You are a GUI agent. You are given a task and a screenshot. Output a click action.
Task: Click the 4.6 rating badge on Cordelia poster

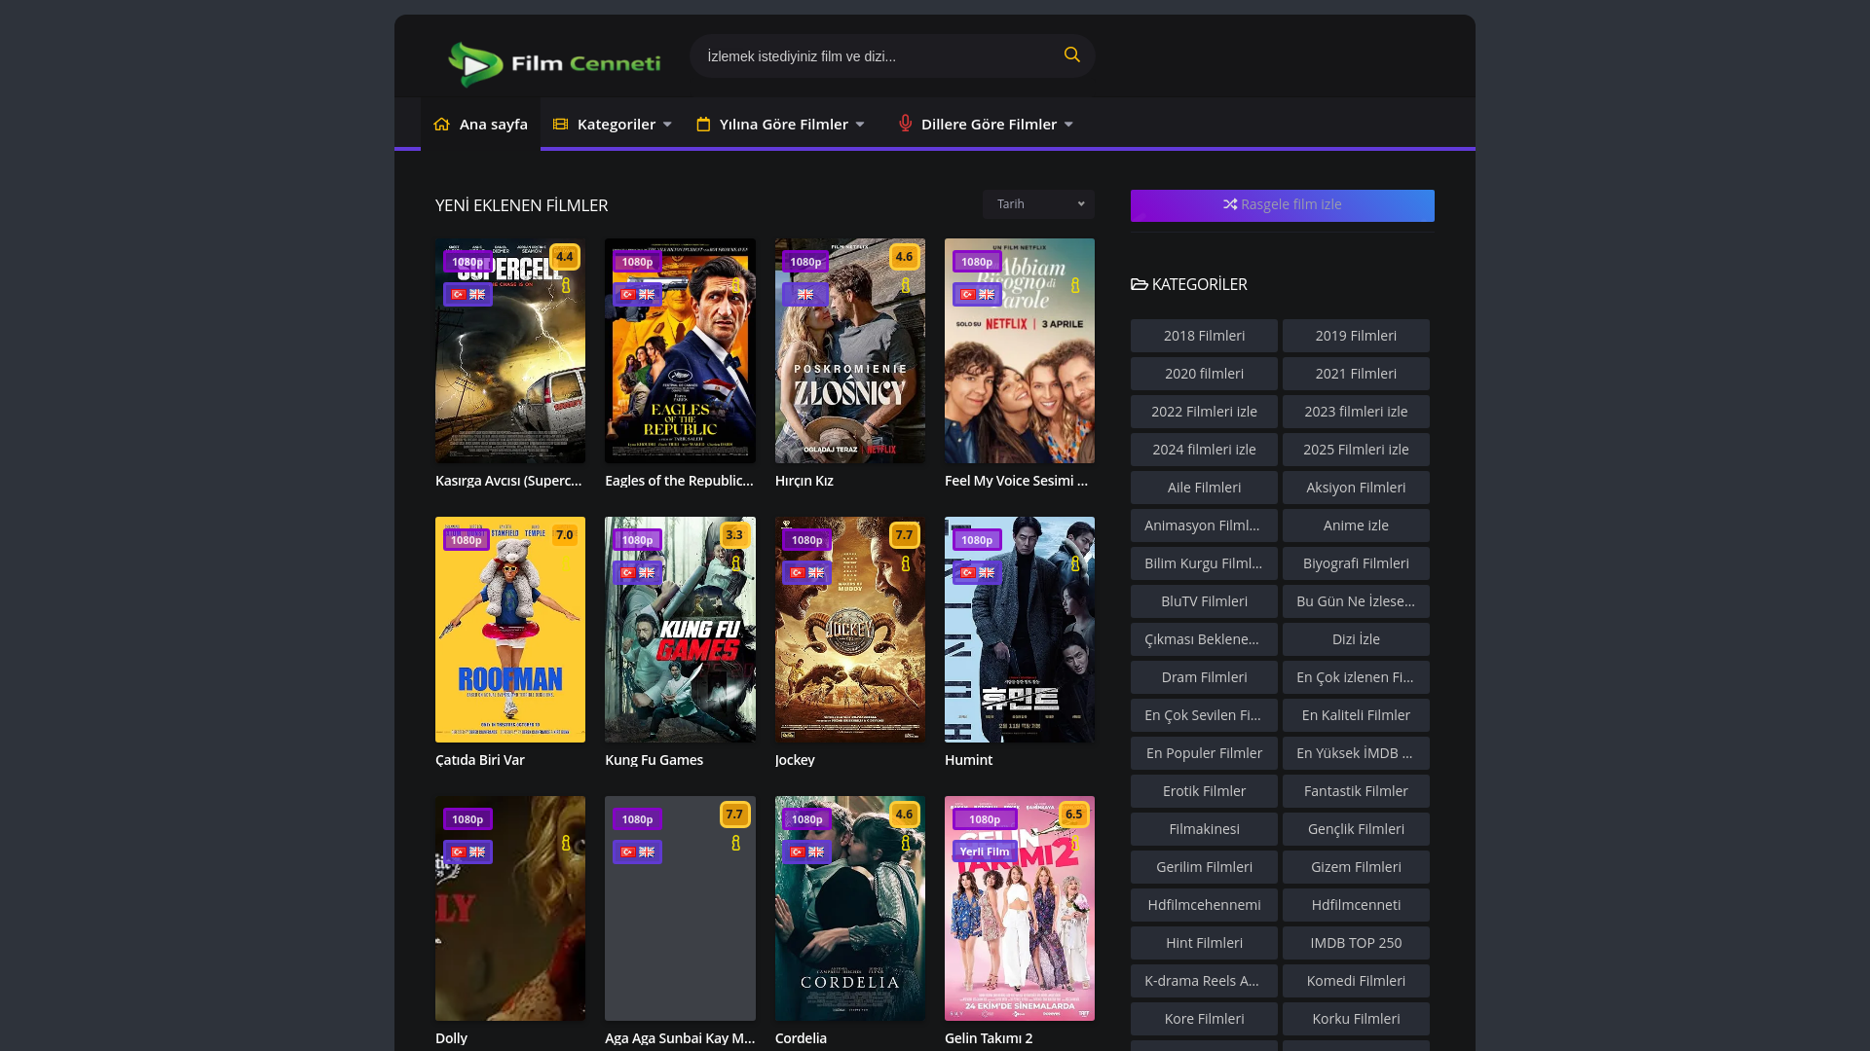904,815
